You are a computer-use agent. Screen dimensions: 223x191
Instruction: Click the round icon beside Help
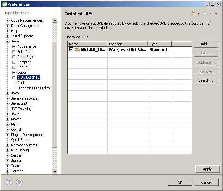19,182
